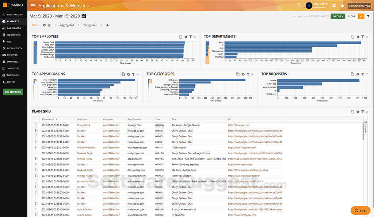Expand the Columns side panel
This screenshot has width=374, height=217.
pos(365,127)
